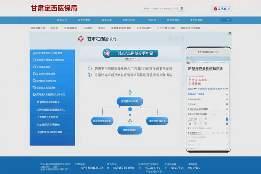Click the blue dot in flowchart center
261x174 pixels.
pos(129,110)
